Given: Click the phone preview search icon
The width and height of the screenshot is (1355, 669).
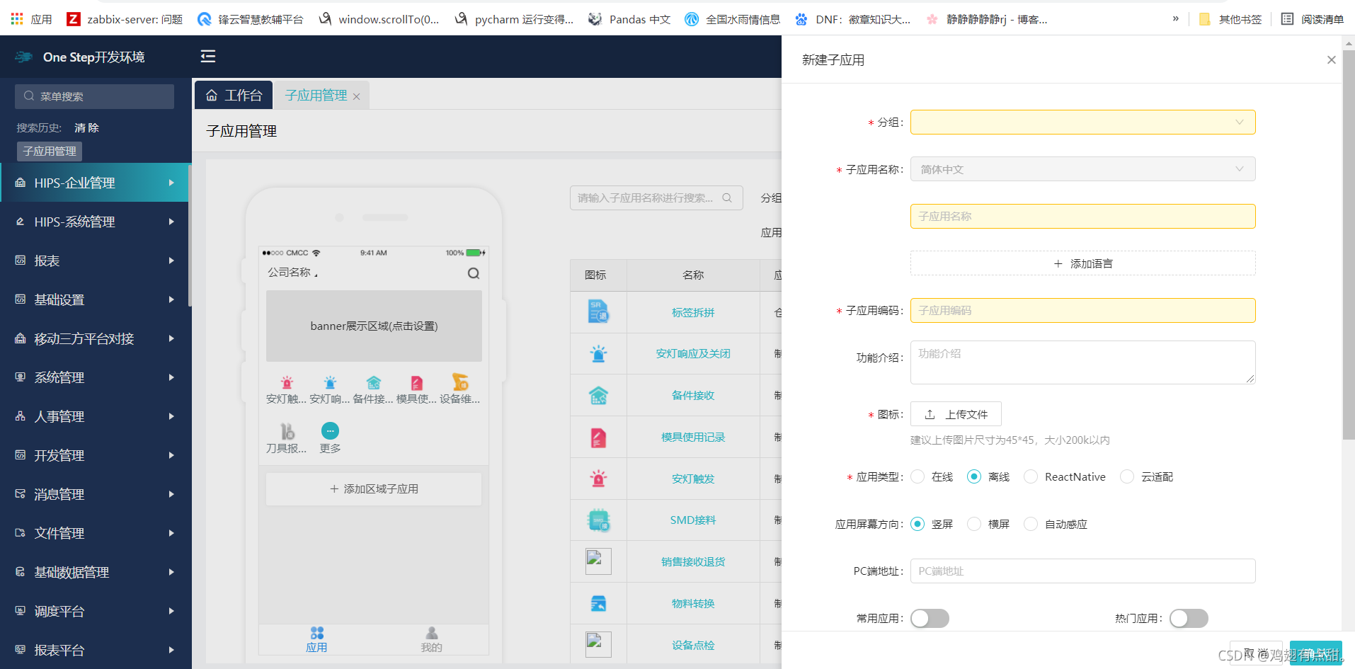Looking at the screenshot, I should click(474, 273).
